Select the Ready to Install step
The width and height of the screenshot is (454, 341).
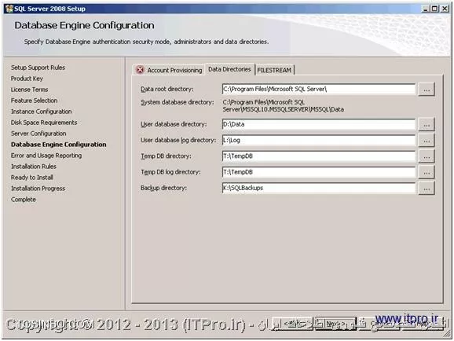click(32, 178)
